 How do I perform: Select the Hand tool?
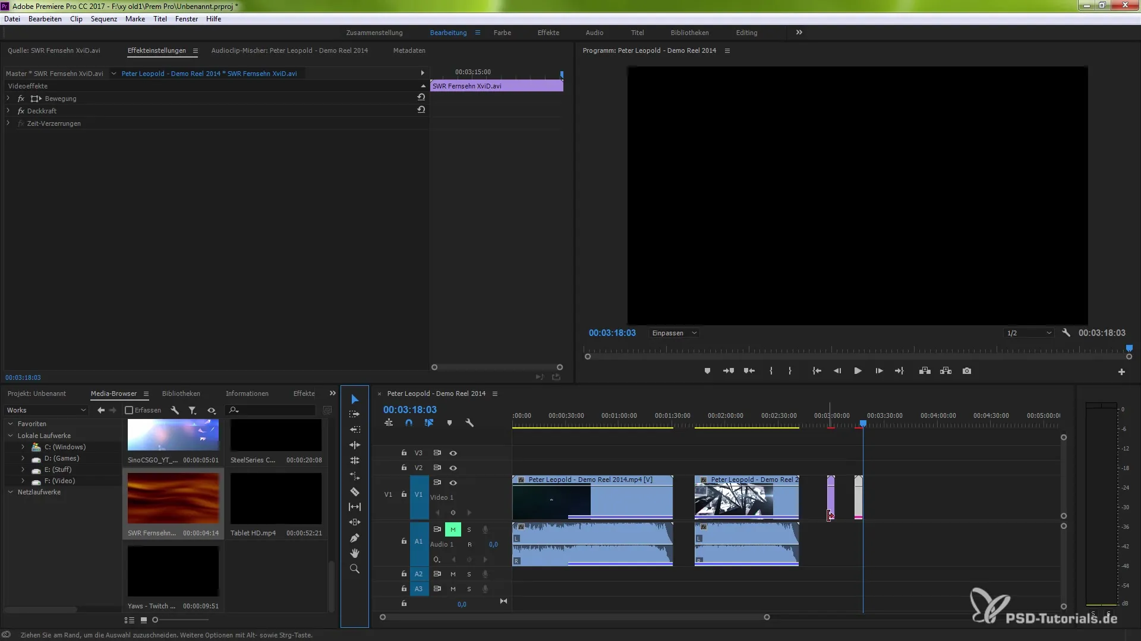coord(355,553)
